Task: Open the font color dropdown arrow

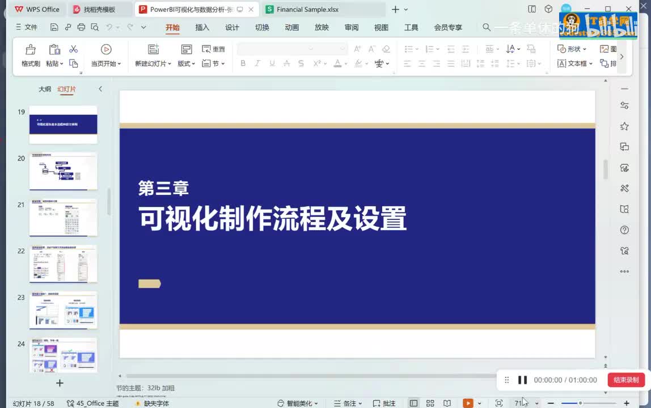Action: tap(346, 64)
